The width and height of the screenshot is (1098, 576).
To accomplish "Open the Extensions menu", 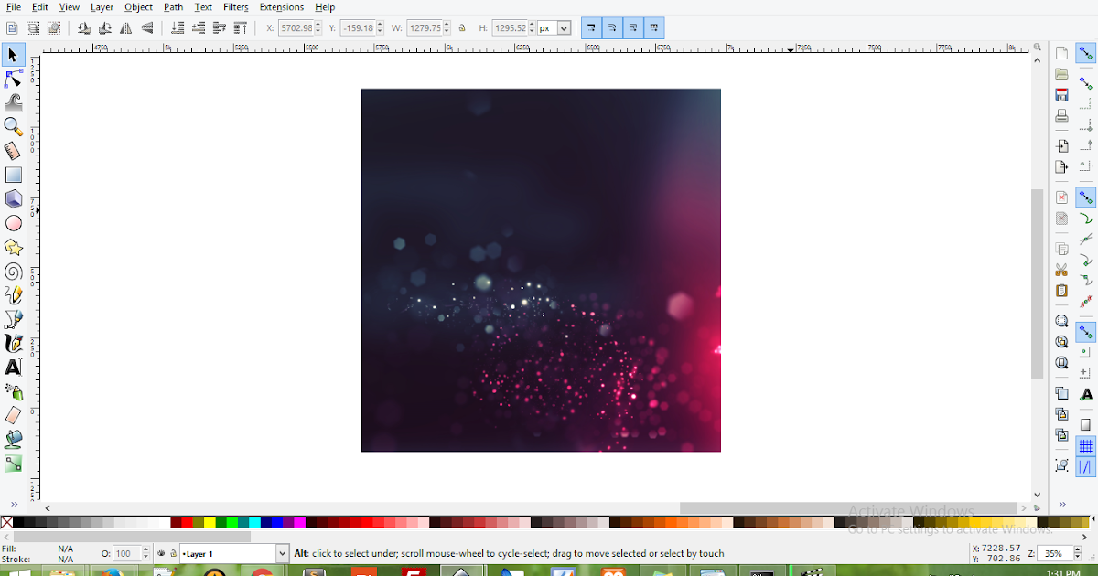I will 281,7.
